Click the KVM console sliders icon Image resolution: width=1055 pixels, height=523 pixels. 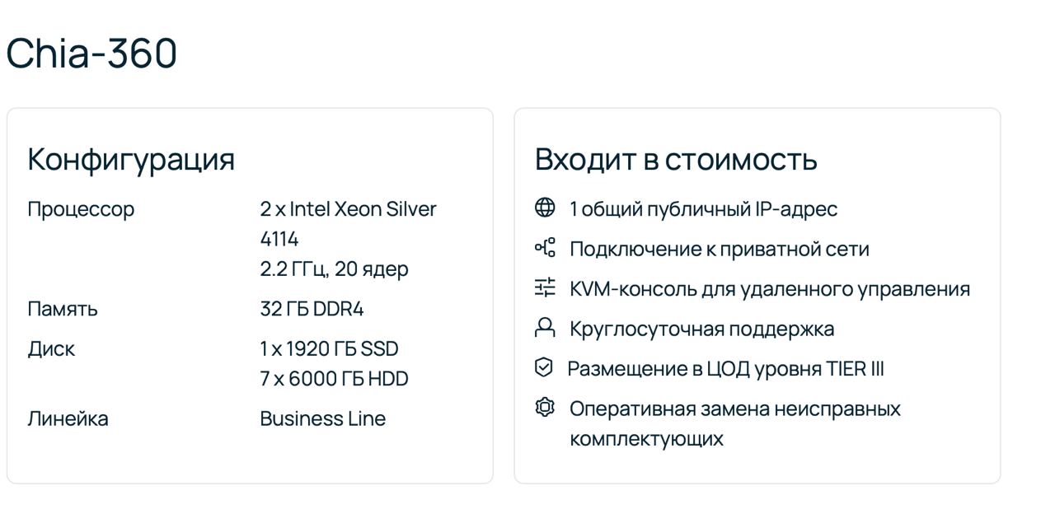tap(545, 287)
